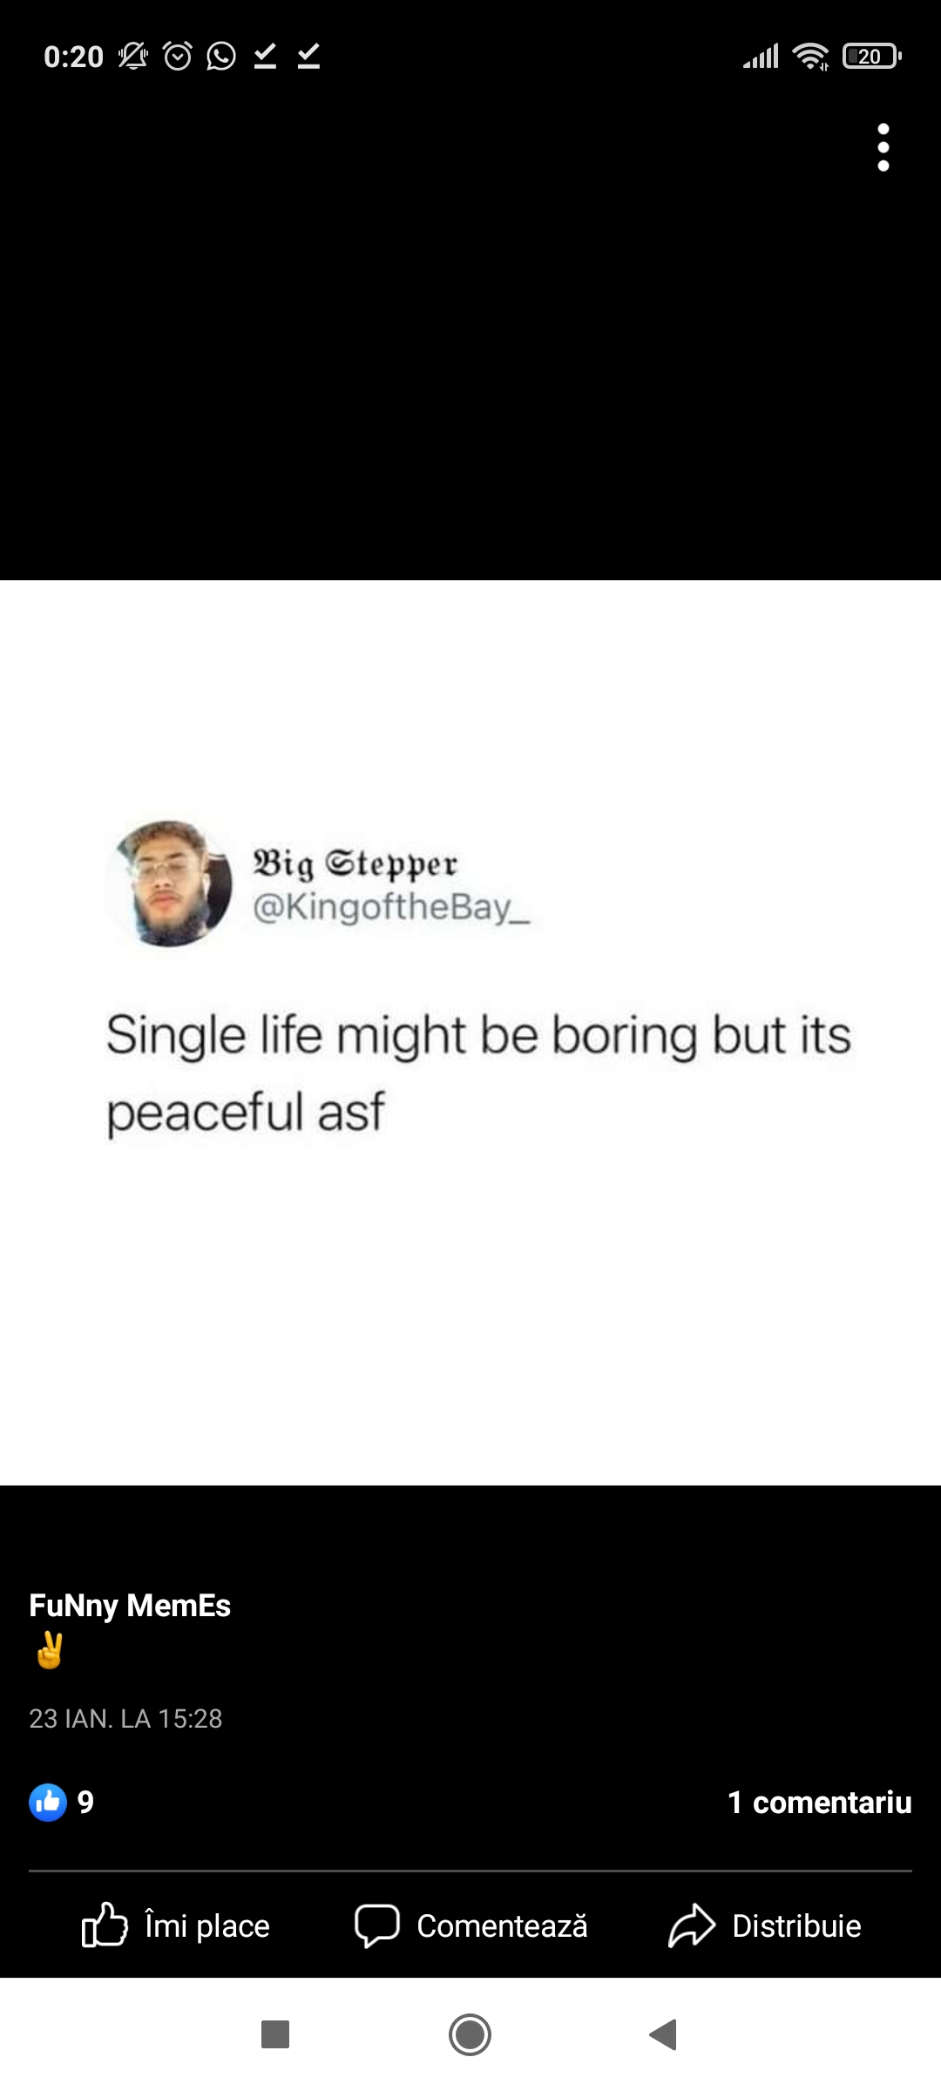Screen dimensions: 941x2091
Task: Tap the Comentează speech bubble icon
Action: tap(376, 1925)
